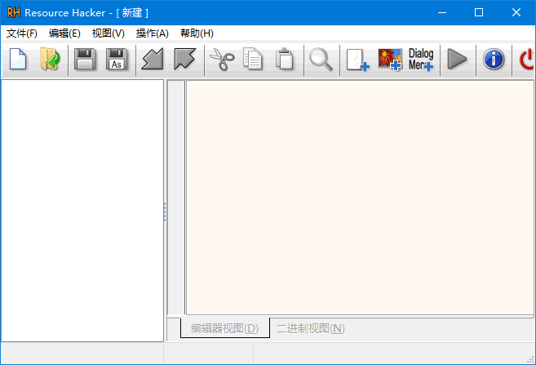Click the Save floppy disk icon

[85, 60]
